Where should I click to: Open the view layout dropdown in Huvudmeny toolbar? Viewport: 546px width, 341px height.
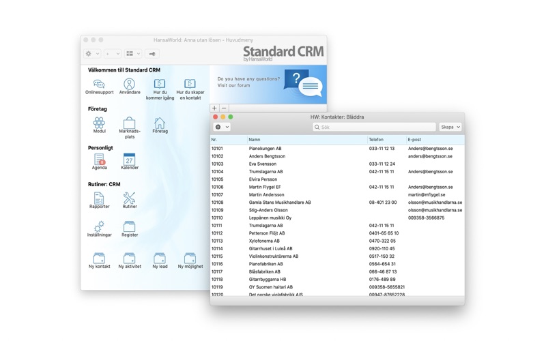click(133, 54)
